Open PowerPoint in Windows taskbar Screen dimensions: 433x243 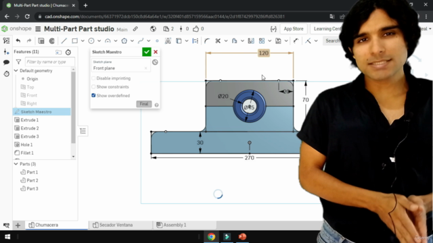pos(242,237)
